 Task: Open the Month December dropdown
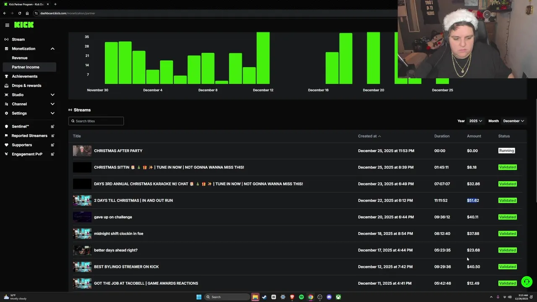click(514, 121)
